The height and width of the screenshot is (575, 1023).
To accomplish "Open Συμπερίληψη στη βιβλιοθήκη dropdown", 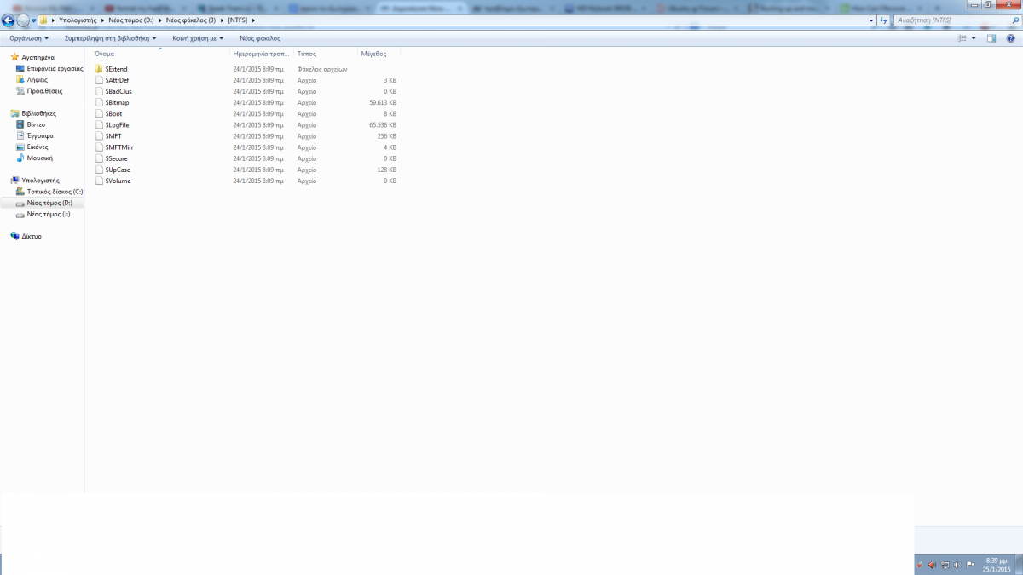I will pyautogui.click(x=110, y=38).
